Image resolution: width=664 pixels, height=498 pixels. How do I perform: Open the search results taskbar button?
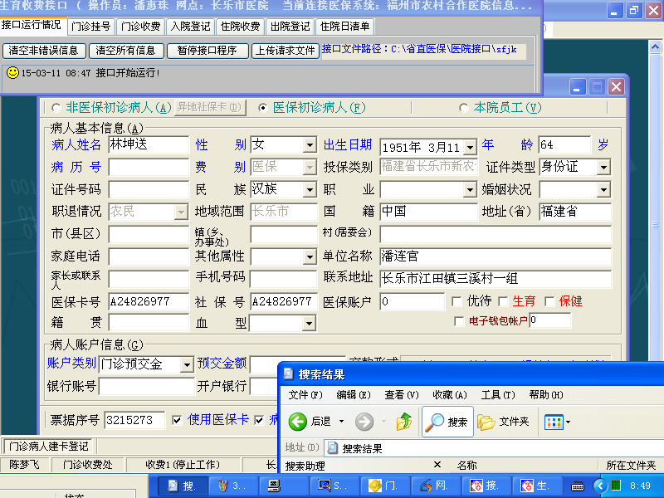183,486
